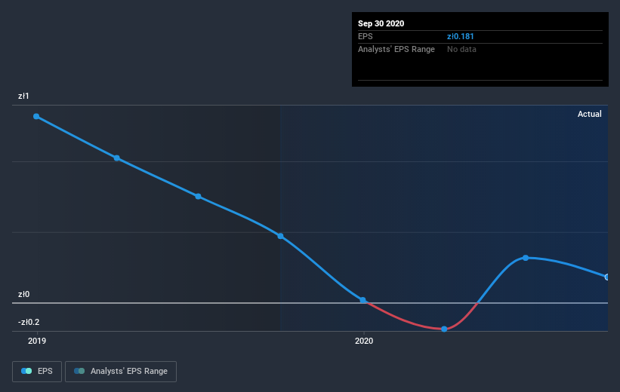Click the Sep 30 2020 tooltip header
The width and height of the screenshot is (620, 392).
(x=381, y=23)
